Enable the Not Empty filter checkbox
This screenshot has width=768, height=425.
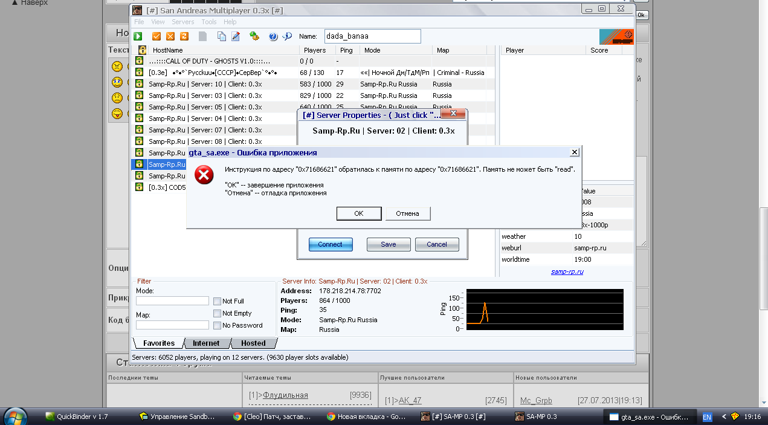coord(217,313)
